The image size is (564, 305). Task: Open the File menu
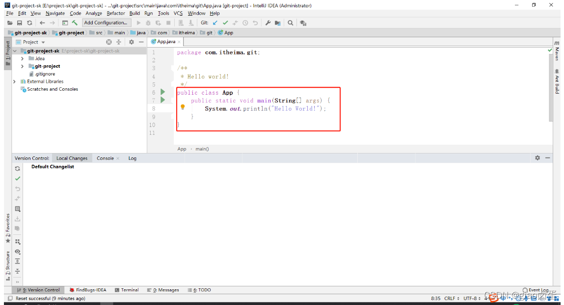(x=10, y=13)
